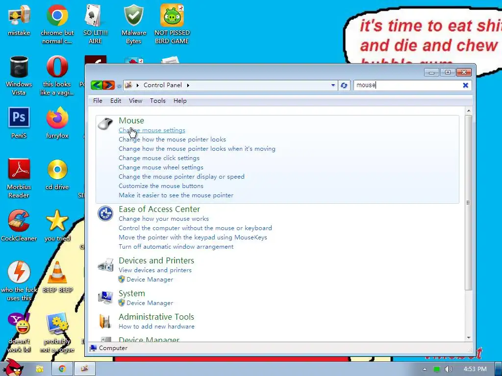Click the Administrative Tools icon
The height and width of the screenshot is (376, 502).
[x=105, y=321]
